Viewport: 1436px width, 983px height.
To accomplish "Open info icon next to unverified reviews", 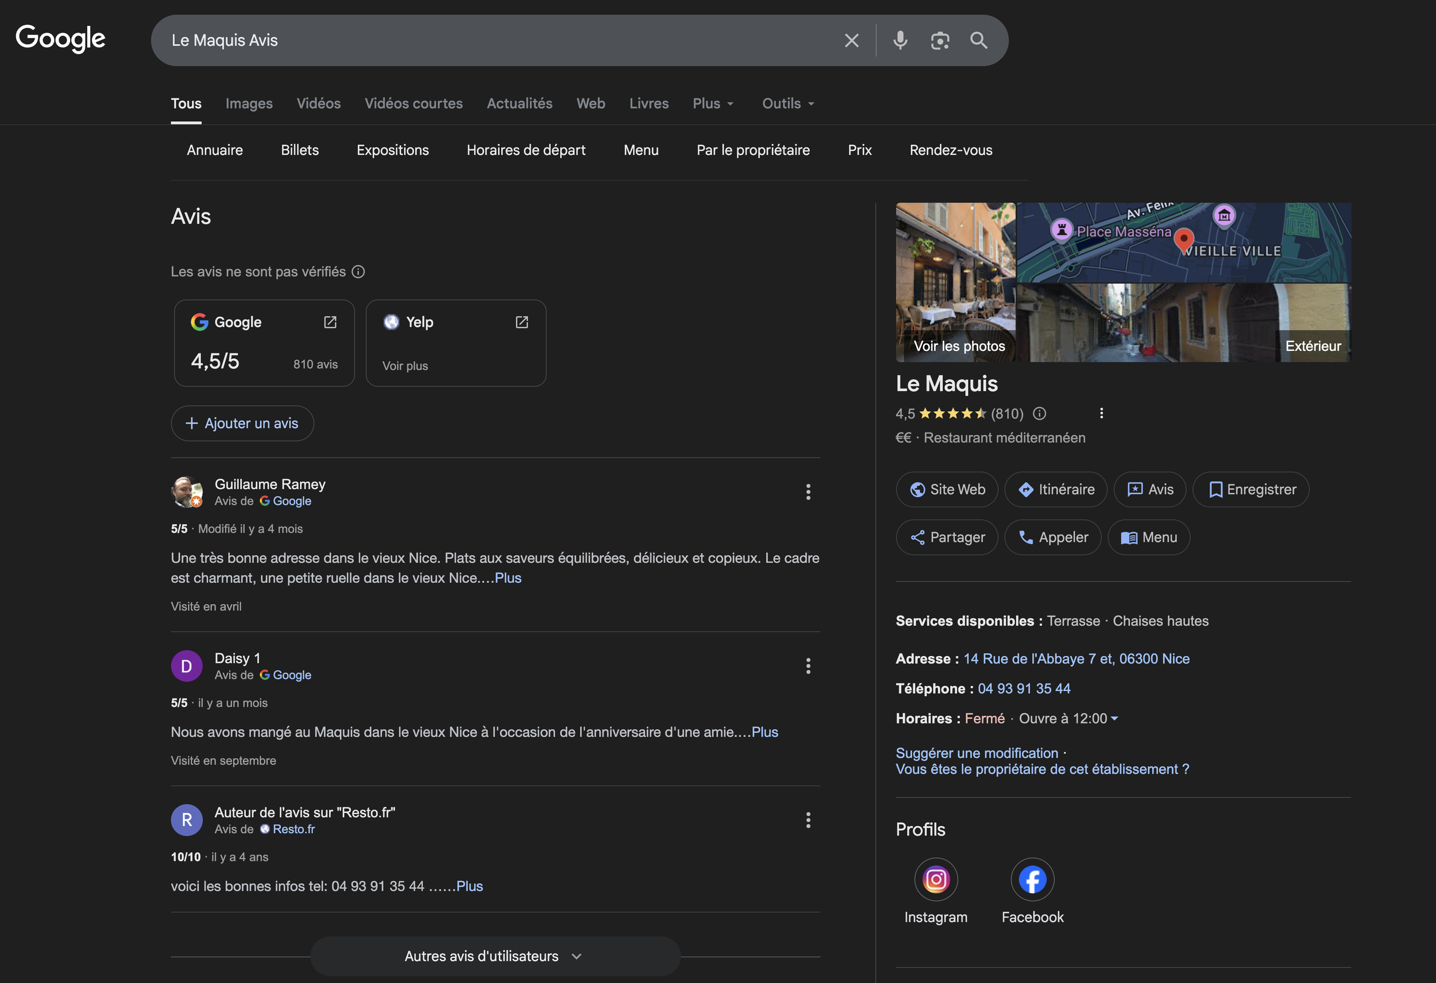I will (x=358, y=272).
